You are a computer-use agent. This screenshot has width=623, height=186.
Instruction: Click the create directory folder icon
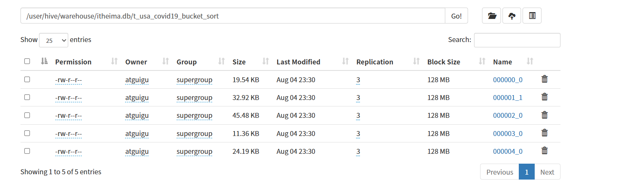tap(492, 16)
